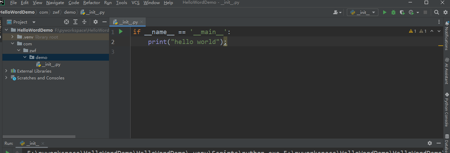The image size is (450, 153).
Task: Open the Edit menu
Action: [25, 3]
